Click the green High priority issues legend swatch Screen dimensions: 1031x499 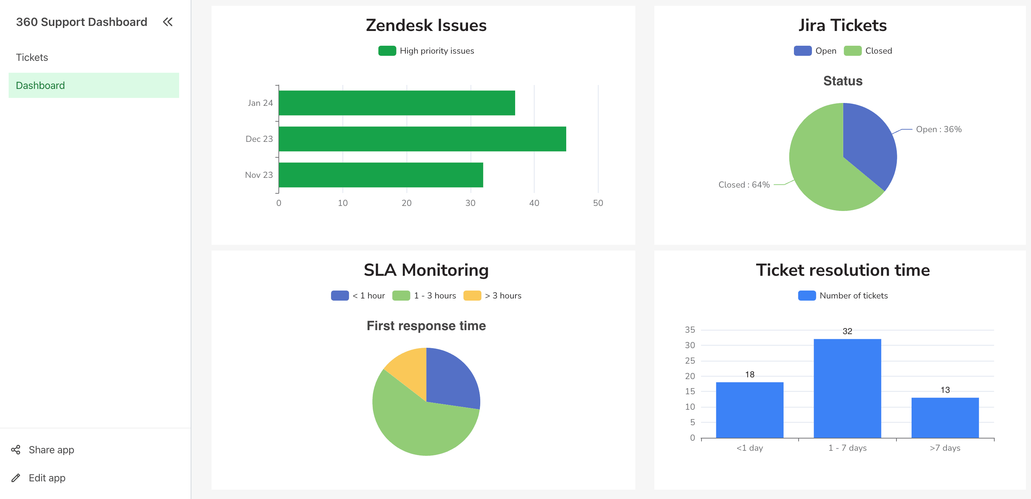point(387,50)
